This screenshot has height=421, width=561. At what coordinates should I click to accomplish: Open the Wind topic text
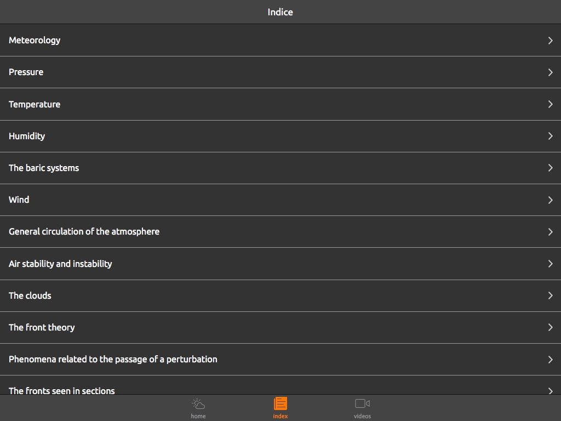(19, 200)
